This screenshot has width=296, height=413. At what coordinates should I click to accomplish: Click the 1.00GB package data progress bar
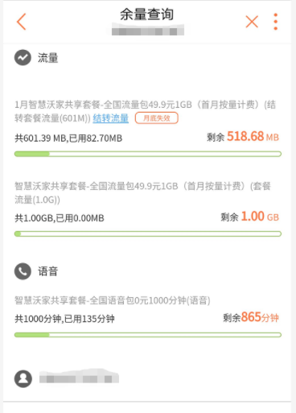tap(148, 234)
